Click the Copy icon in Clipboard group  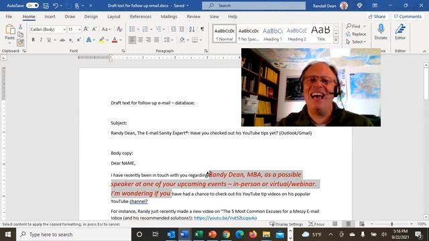(x=20, y=34)
